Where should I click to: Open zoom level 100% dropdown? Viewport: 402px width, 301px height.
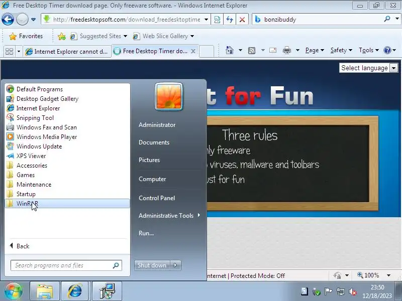pyautogui.click(x=389, y=275)
